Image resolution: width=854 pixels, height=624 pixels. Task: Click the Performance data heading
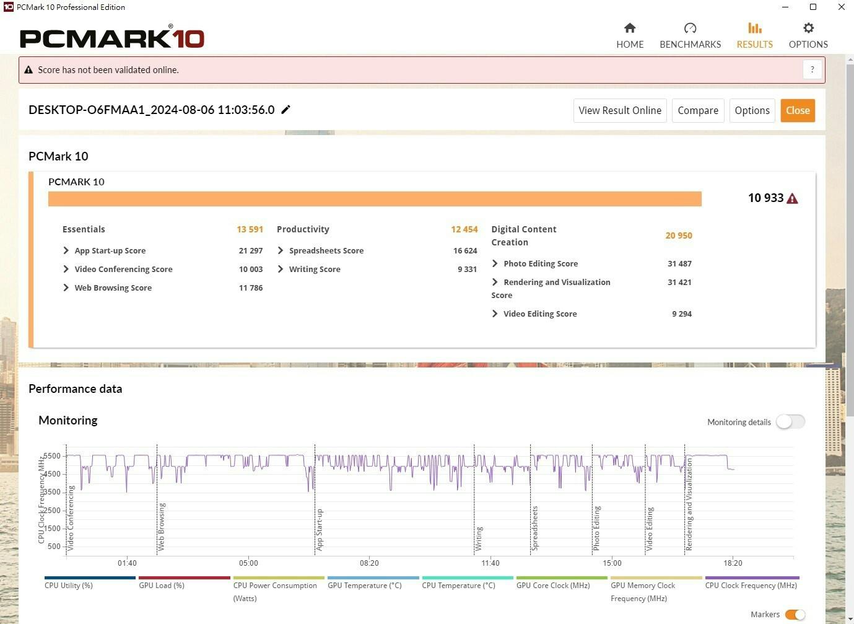click(76, 389)
